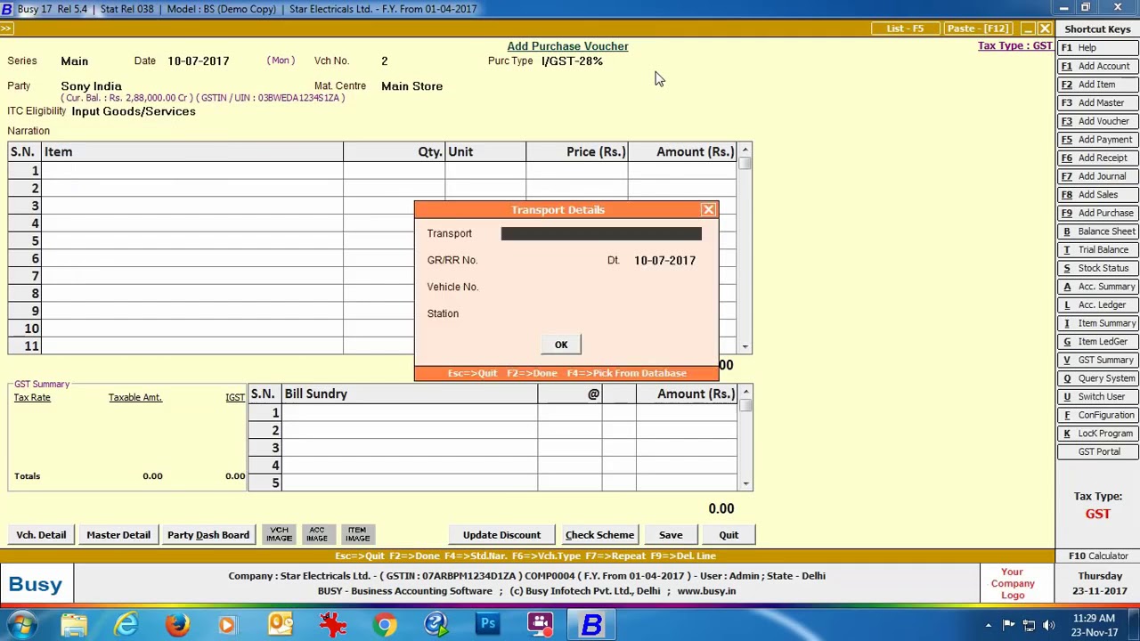Viewport: 1140px width, 641px height.
Task: Open GST Portal shortcut
Action: pyautogui.click(x=1097, y=451)
